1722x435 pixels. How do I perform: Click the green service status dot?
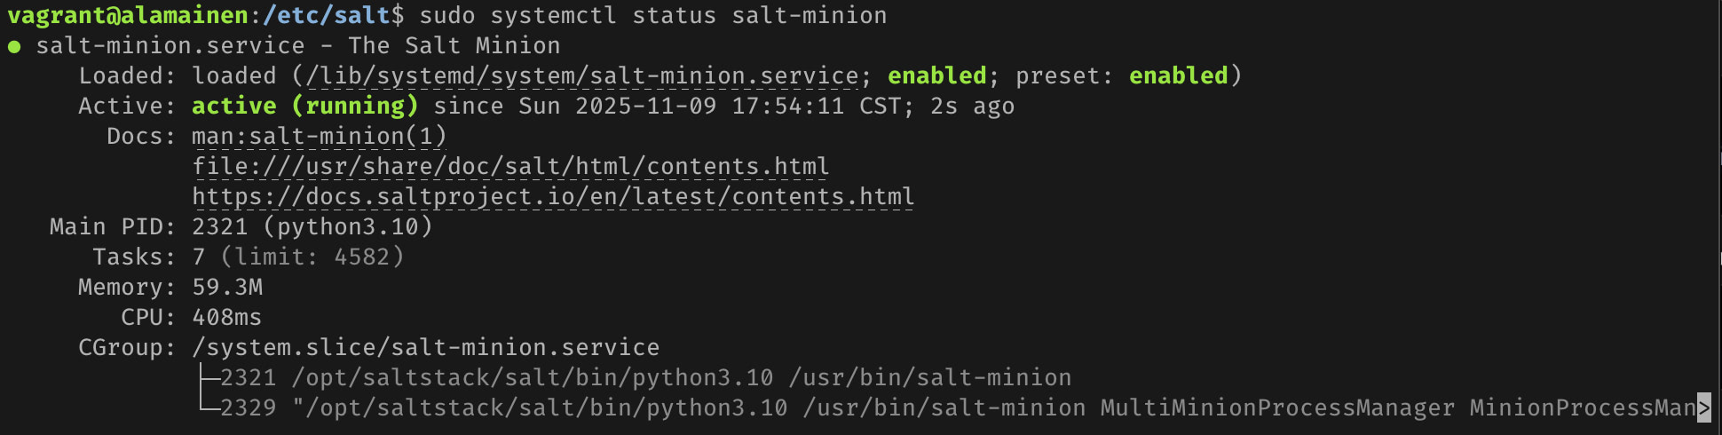[x=14, y=46]
